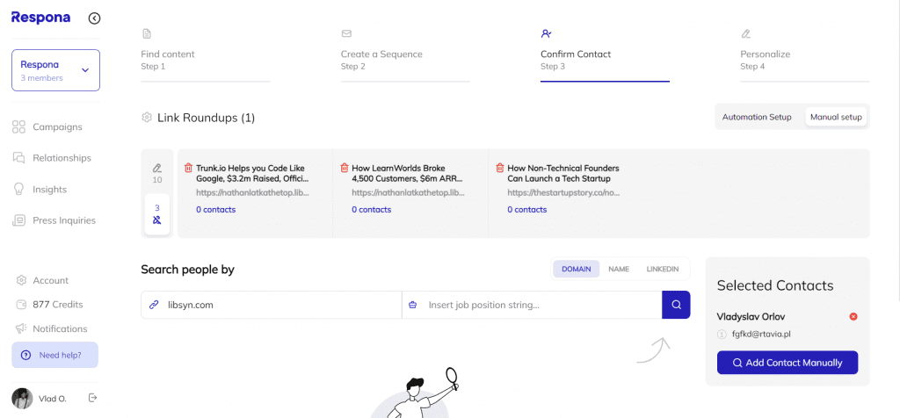Select NAME search mode

(619, 269)
